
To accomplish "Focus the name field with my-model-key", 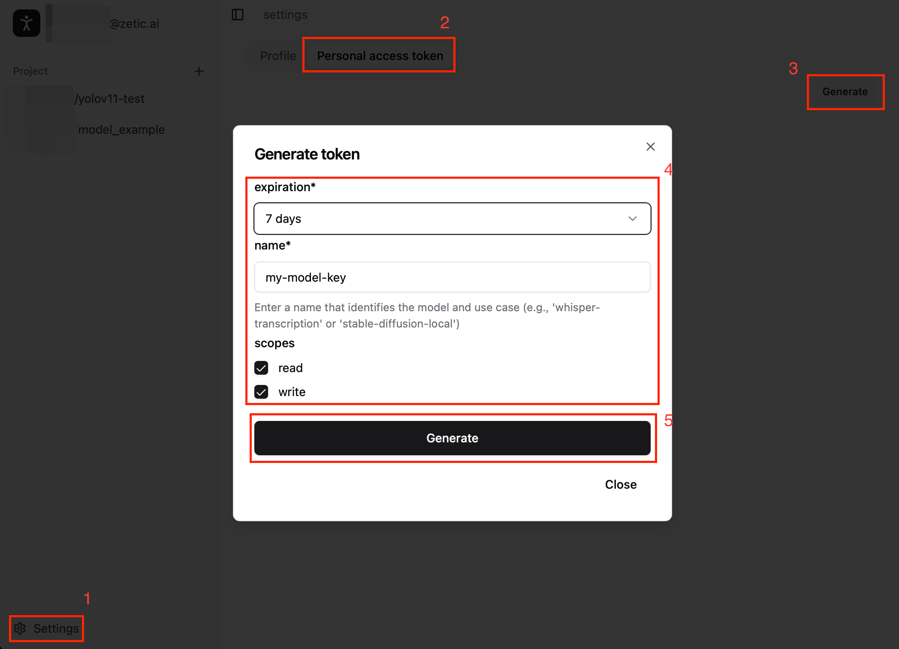I will point(453,277).
